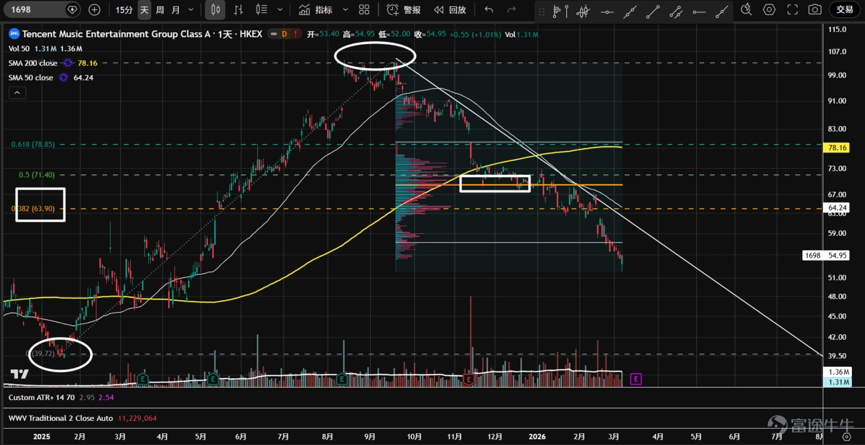Click the diamond icon in the symbol box
Screen dimensions: 865x445
72,10
